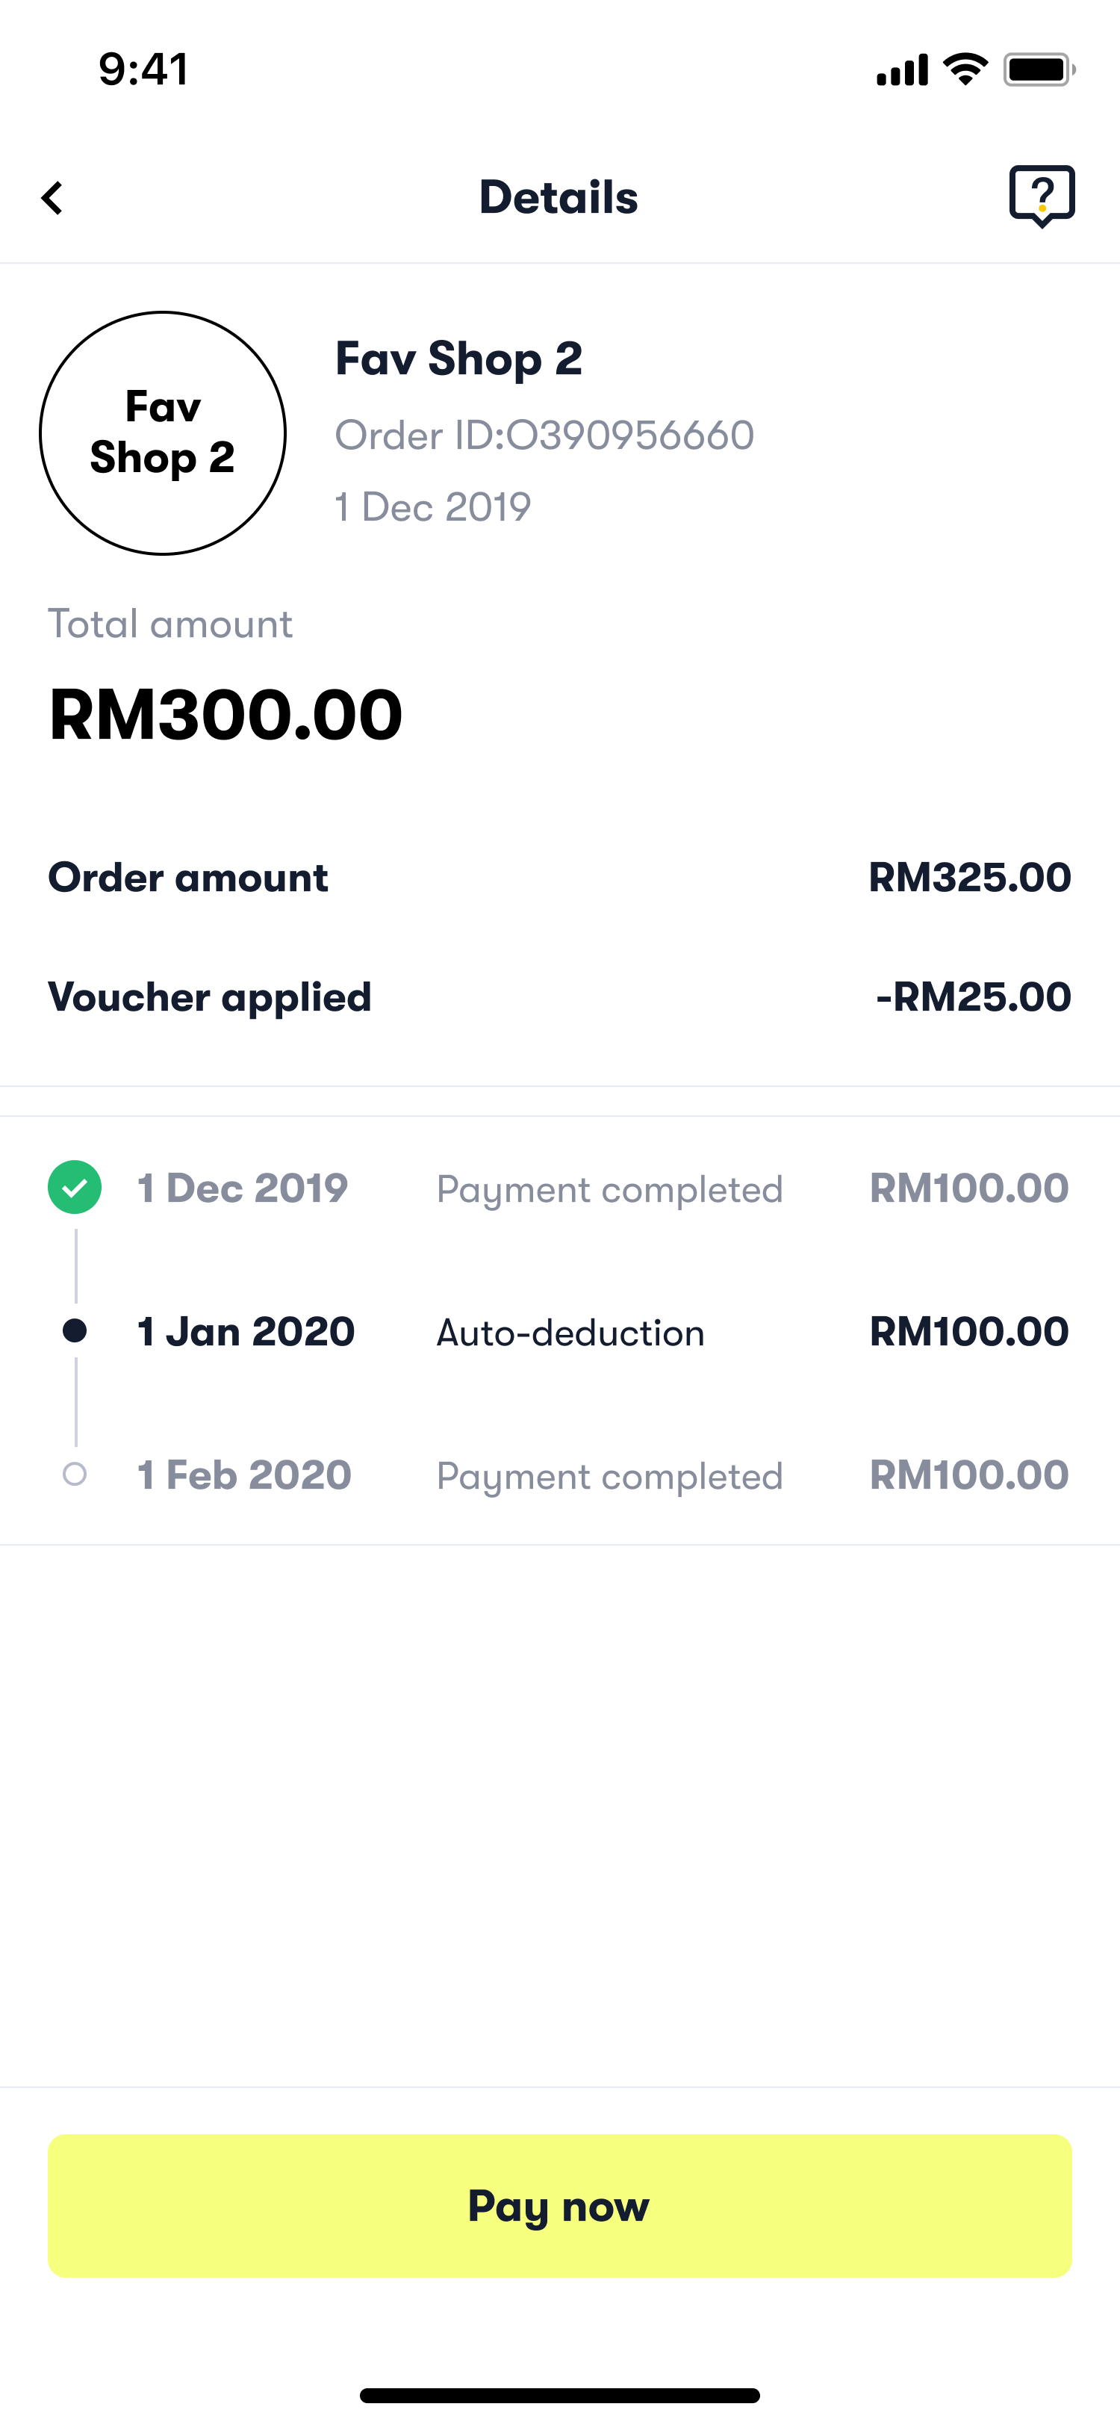Open the 1 Feb 2020 payment row
This screenshot has width=1120, height=2427.
tap(559, 1475)
